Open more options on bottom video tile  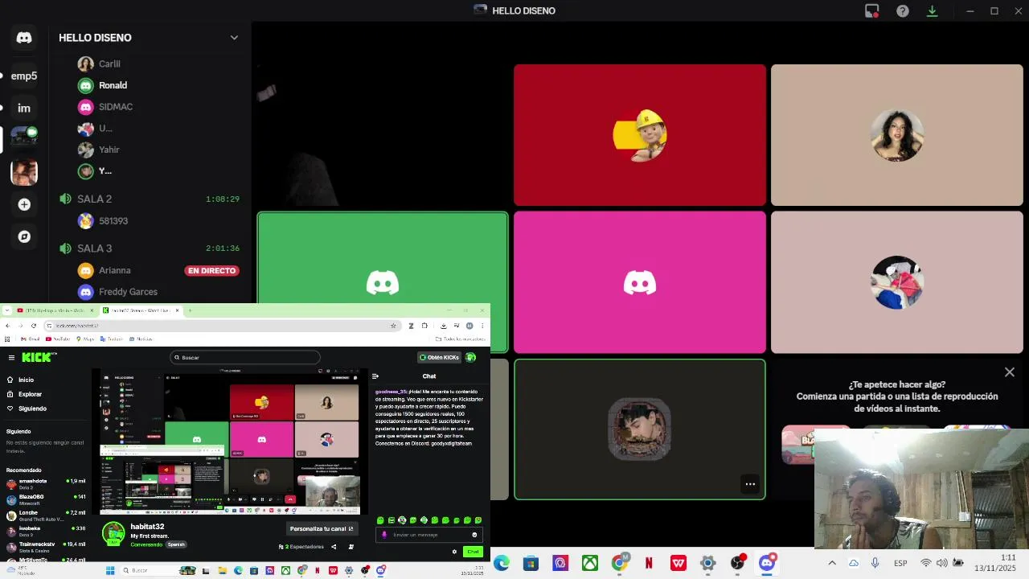point(750,484)
